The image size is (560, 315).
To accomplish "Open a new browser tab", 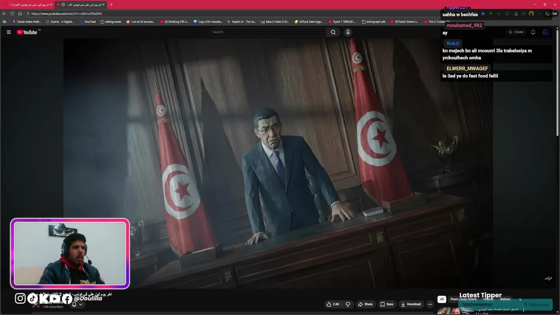I will [111, 4].
